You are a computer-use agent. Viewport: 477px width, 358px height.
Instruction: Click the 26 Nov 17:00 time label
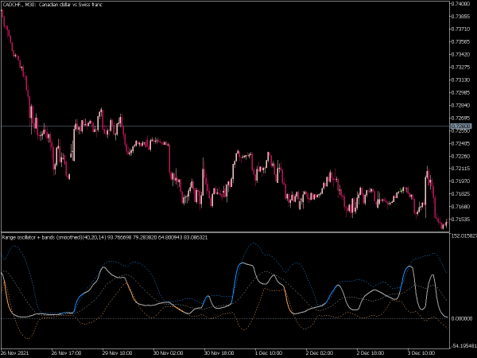[66, 352]
